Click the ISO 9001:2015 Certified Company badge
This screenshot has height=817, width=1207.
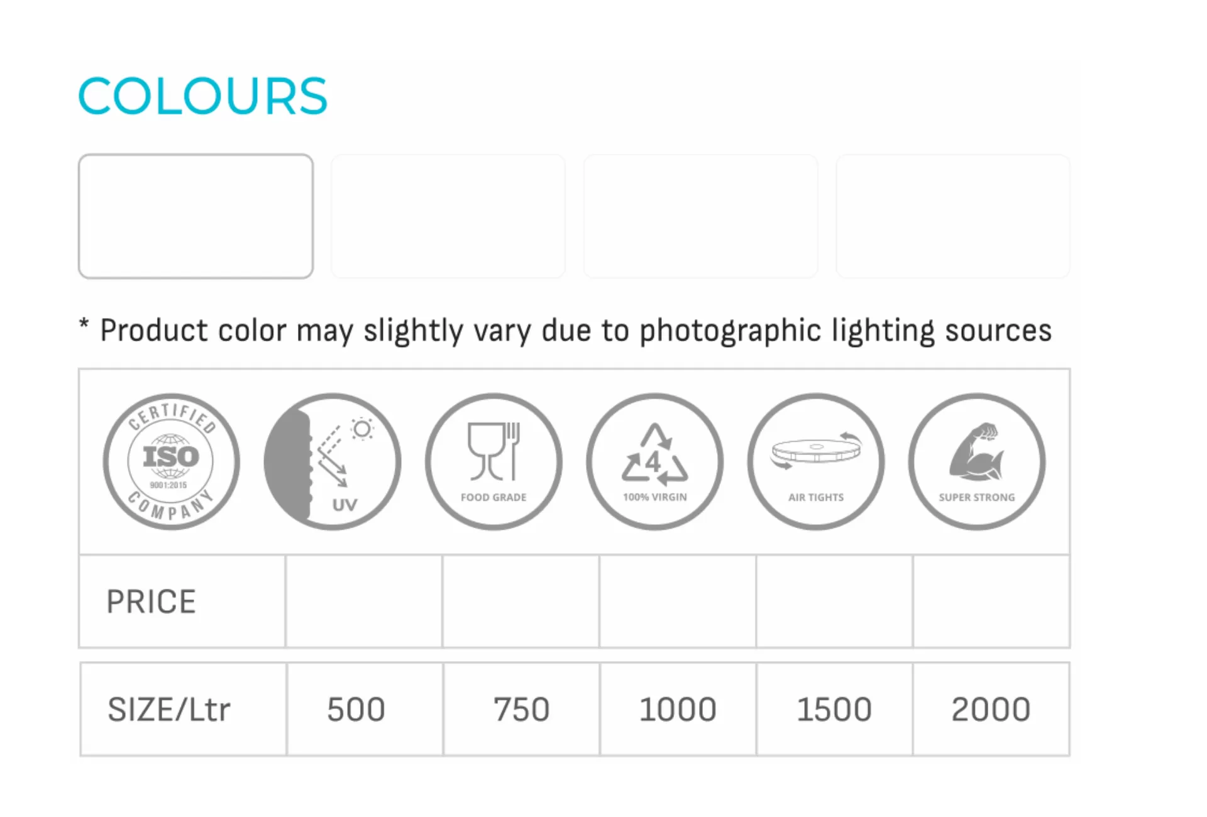pos(171,462)
